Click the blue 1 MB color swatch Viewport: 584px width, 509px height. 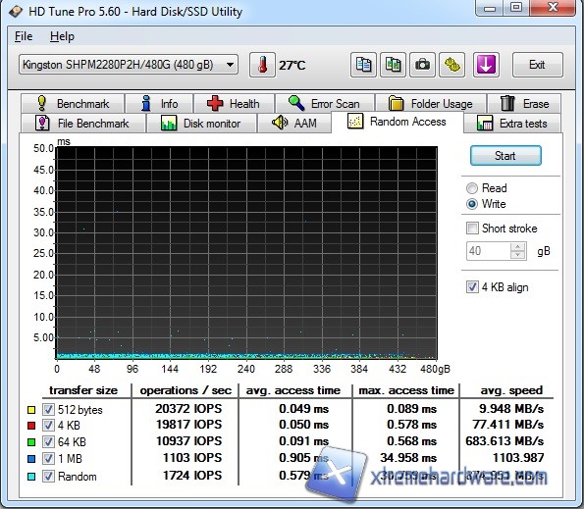(x=31, y=459)
